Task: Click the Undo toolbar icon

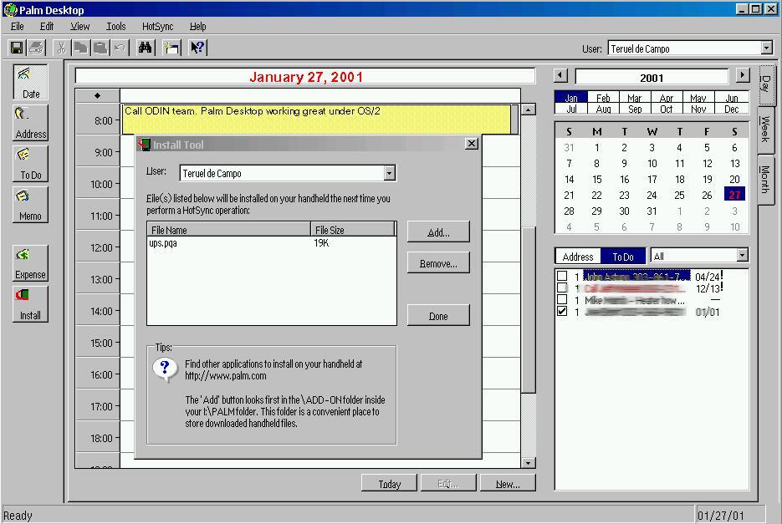Action: (x=120, y=48)
